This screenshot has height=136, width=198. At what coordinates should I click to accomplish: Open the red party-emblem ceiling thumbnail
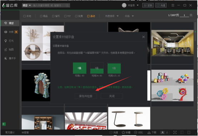click(86, 121)
